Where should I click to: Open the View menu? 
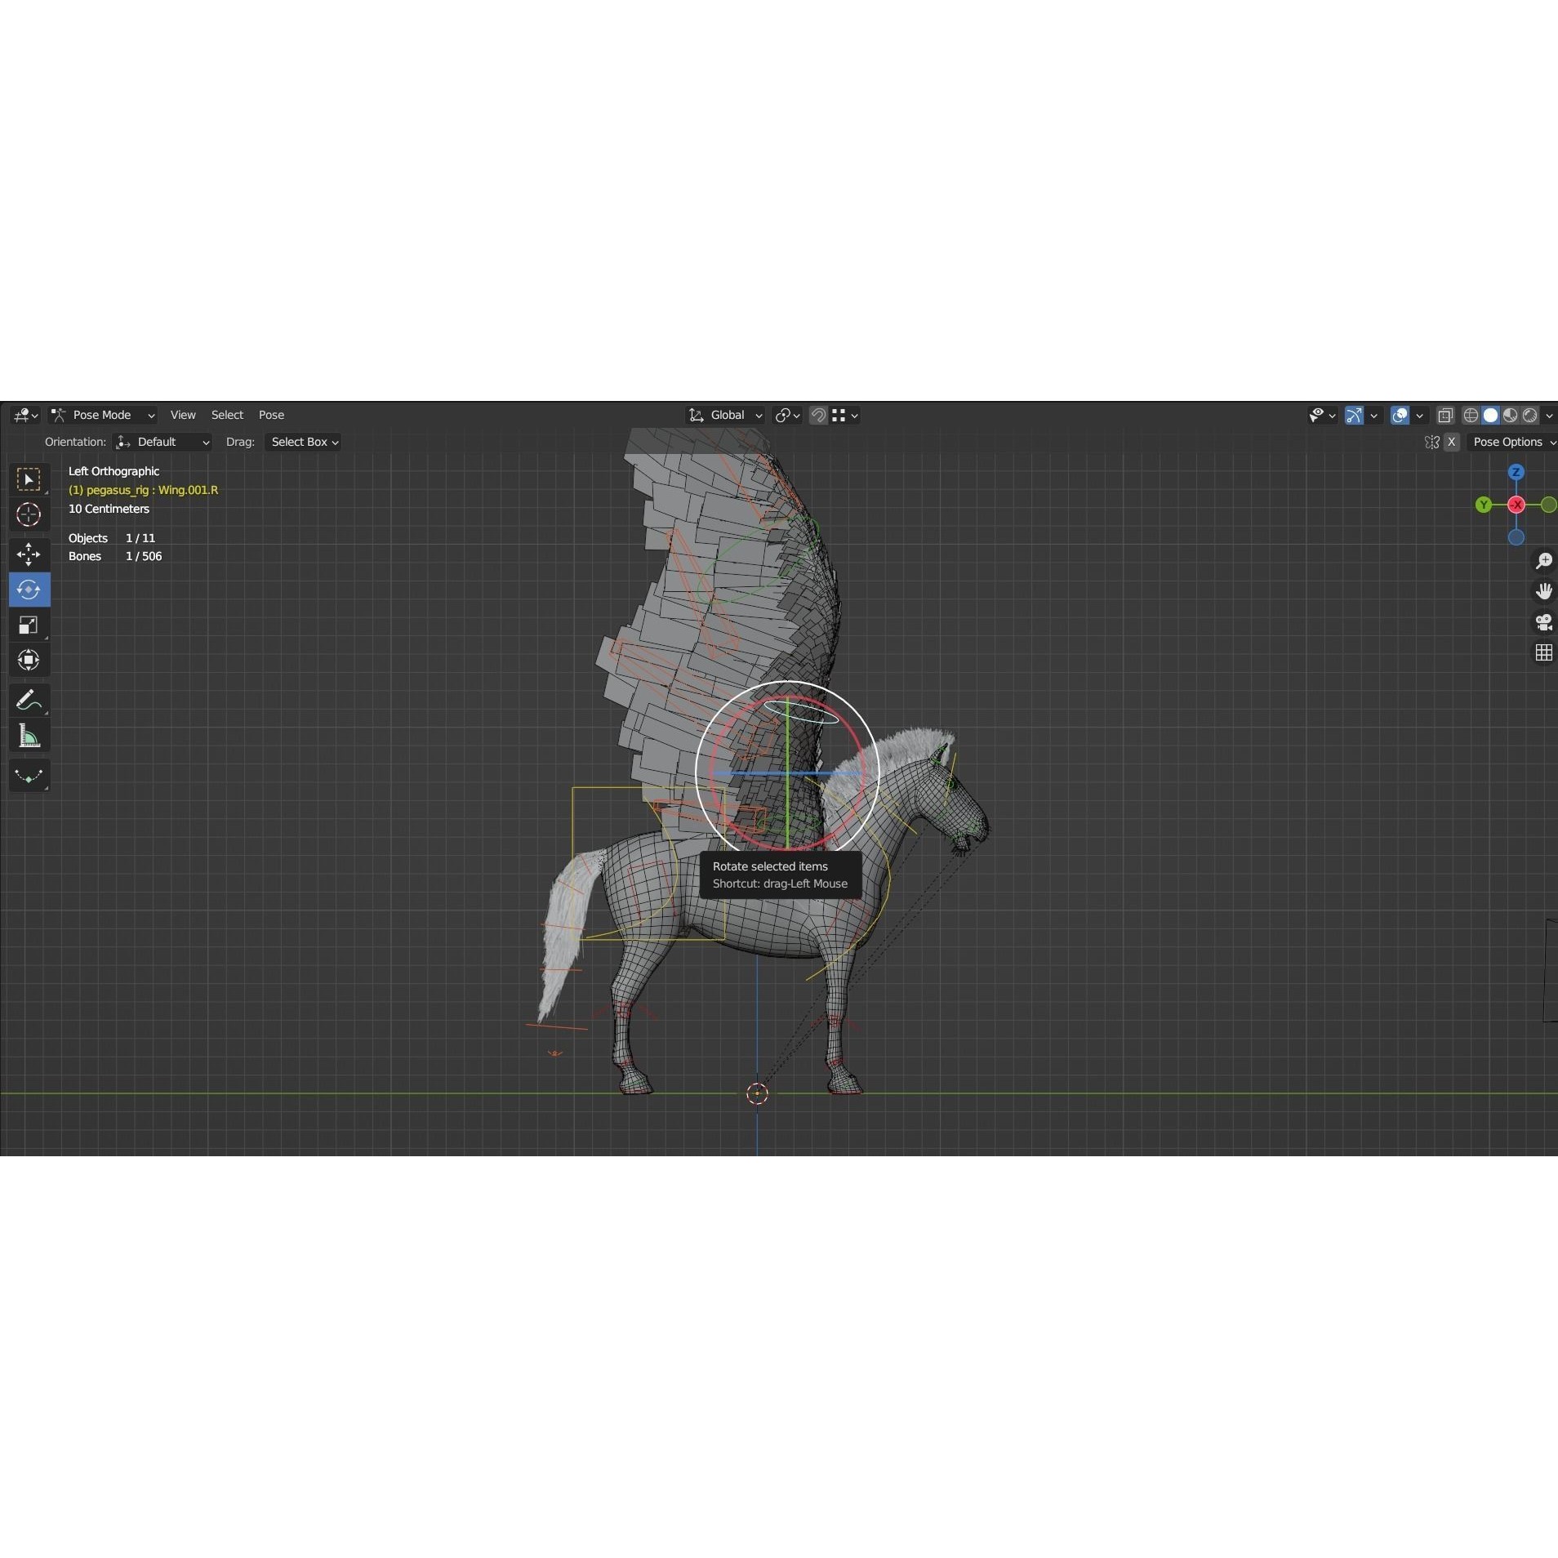182,415
